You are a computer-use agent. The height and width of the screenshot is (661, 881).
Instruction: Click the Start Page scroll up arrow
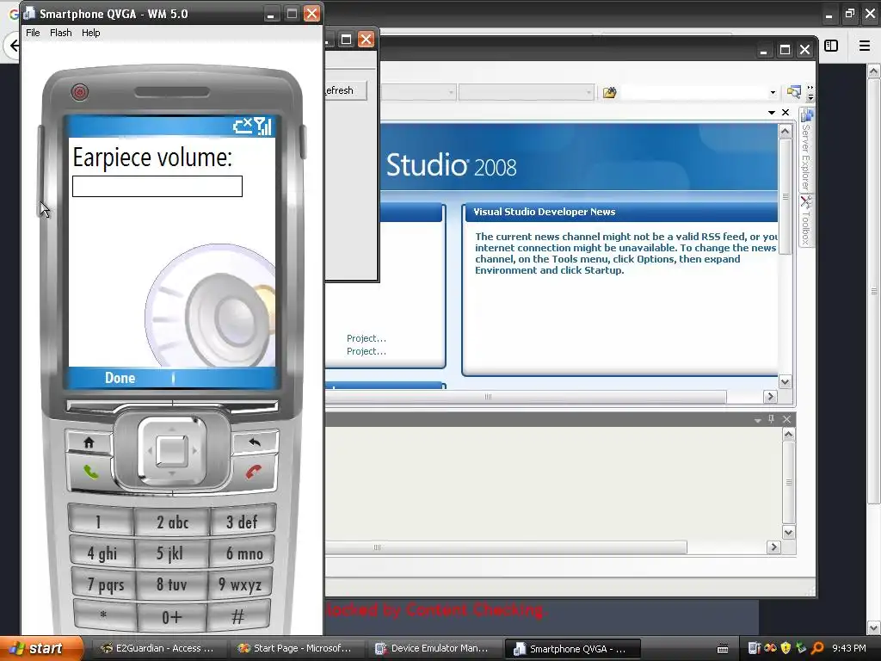coord(785,132)
